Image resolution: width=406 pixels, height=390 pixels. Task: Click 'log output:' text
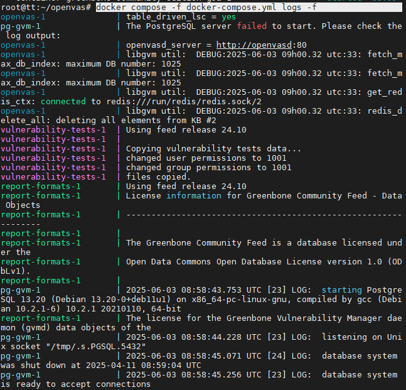[33, 36]
